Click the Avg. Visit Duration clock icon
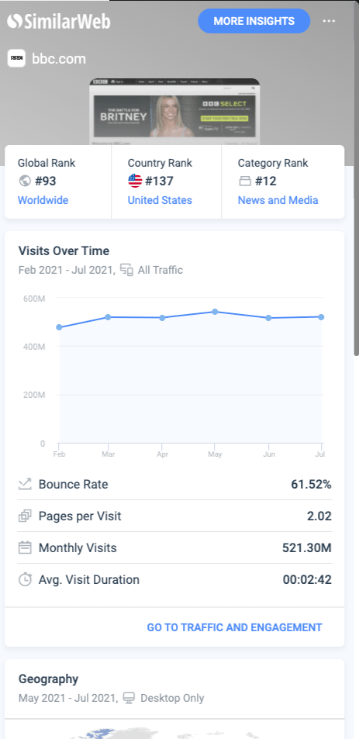Viewport: 359px width, 739px height. (25, 579)
